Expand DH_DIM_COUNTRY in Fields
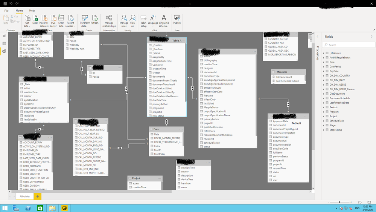 pos(323,76)
